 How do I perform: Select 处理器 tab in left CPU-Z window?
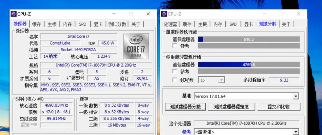(x=20, y=24)
